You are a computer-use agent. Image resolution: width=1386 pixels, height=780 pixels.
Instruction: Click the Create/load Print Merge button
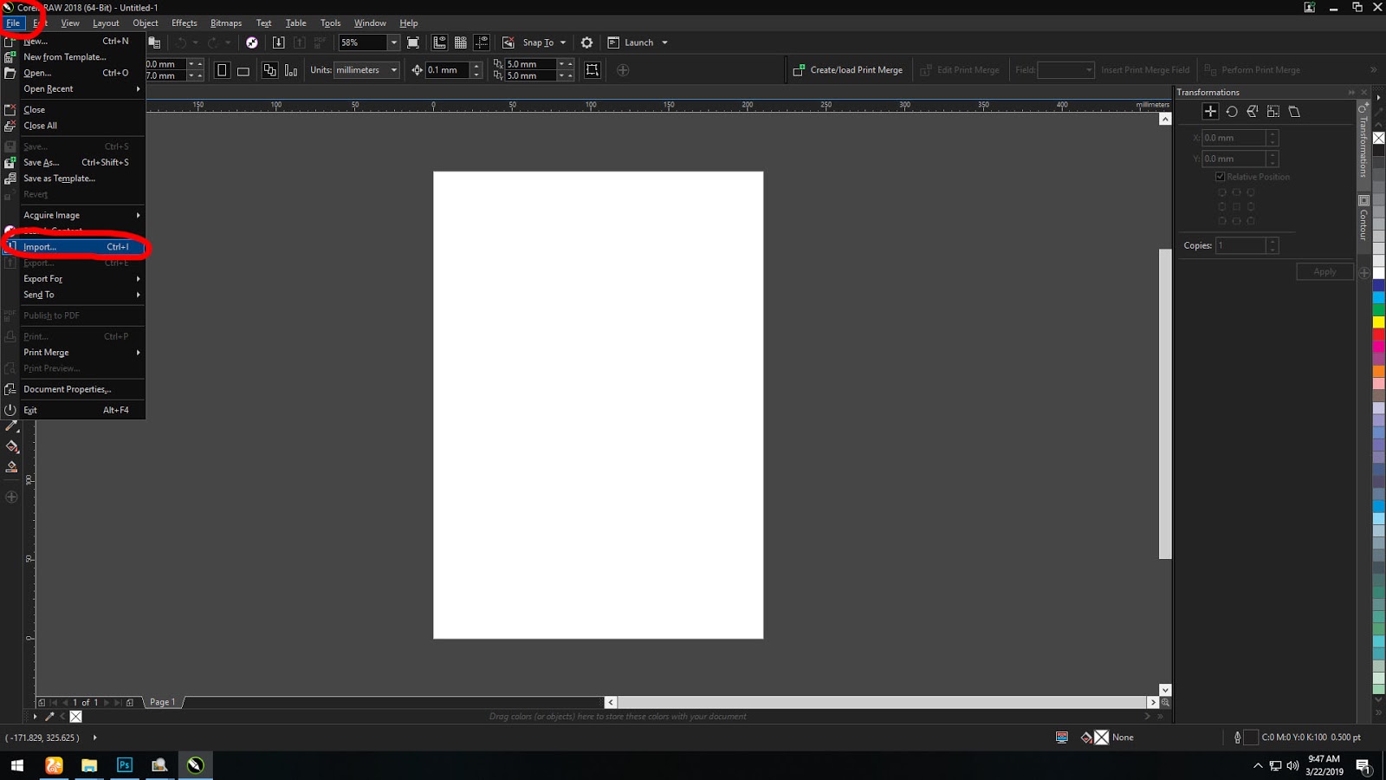tap(848, 69)
